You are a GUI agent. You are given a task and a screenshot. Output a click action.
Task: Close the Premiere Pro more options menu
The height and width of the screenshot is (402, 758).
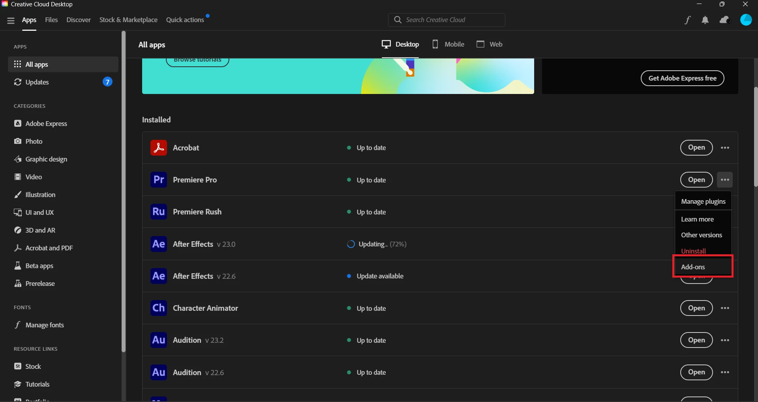click(725, 180)
